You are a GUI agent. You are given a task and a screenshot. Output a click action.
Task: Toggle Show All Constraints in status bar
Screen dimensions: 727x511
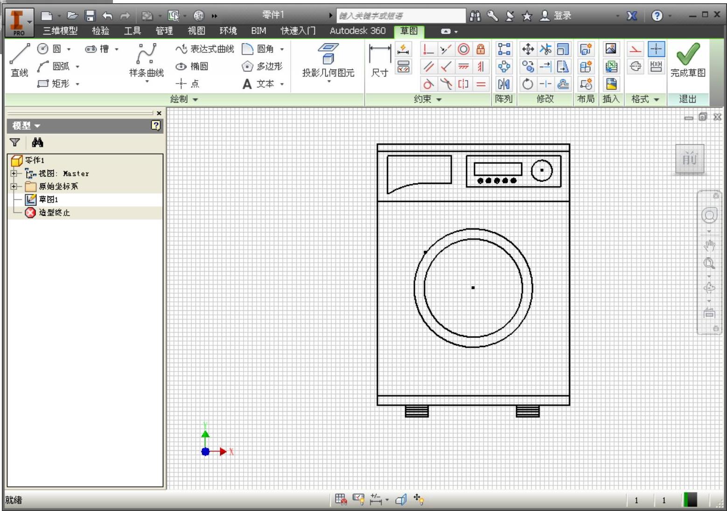tap(358, 500)
